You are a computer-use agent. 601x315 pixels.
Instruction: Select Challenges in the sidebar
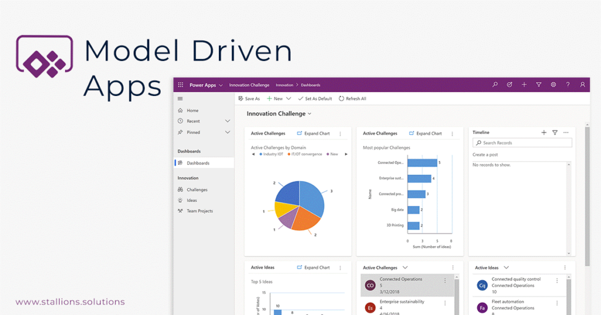pyautogui.click(x=204, y=189)
